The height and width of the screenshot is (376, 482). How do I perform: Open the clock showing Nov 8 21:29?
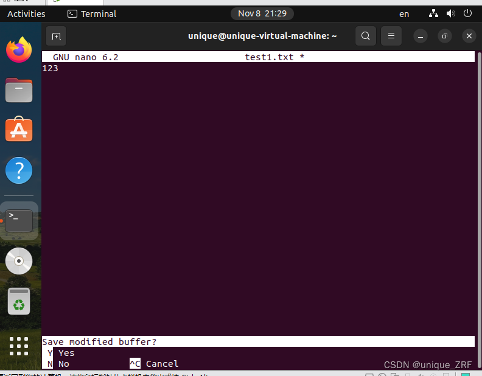[x=262, y=13]
